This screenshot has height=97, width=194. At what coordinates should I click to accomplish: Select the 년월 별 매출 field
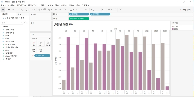10,44
